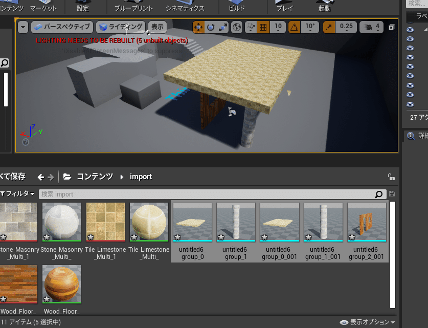Select Wood_Floor_ texture thumbnail

pyautogui.click(x=18, y=284)
